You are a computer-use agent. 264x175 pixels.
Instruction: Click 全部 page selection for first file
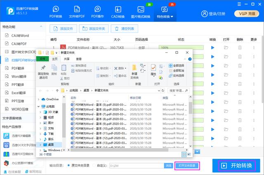point(141,47)
